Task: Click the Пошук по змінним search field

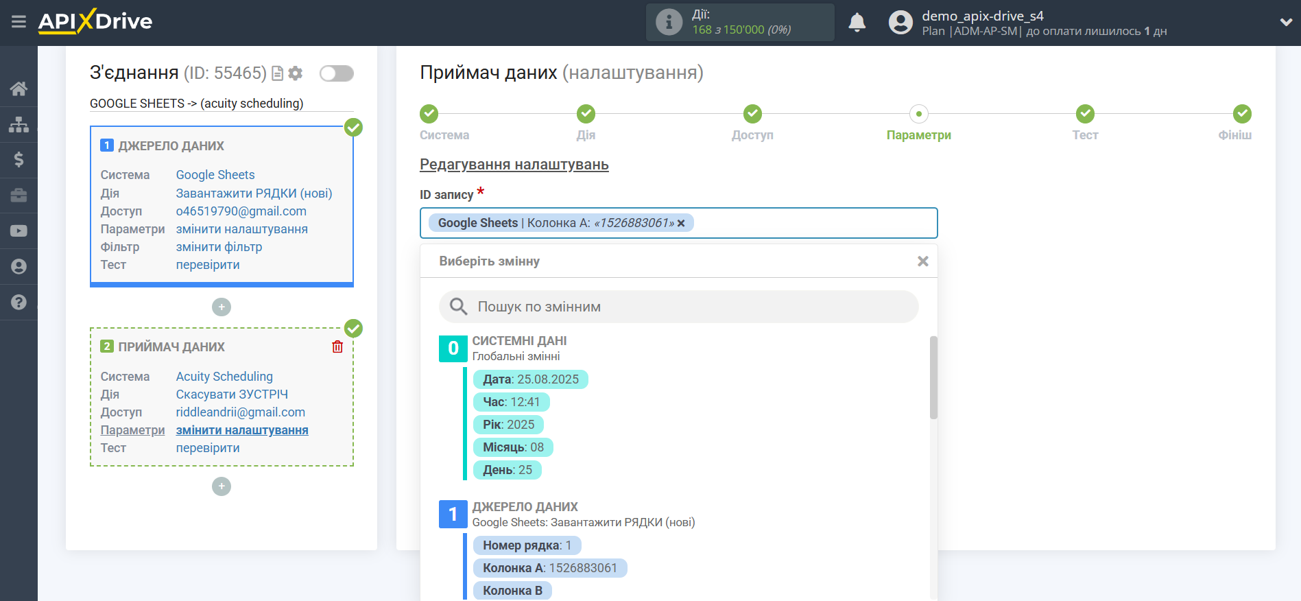Action: point(678,307)
